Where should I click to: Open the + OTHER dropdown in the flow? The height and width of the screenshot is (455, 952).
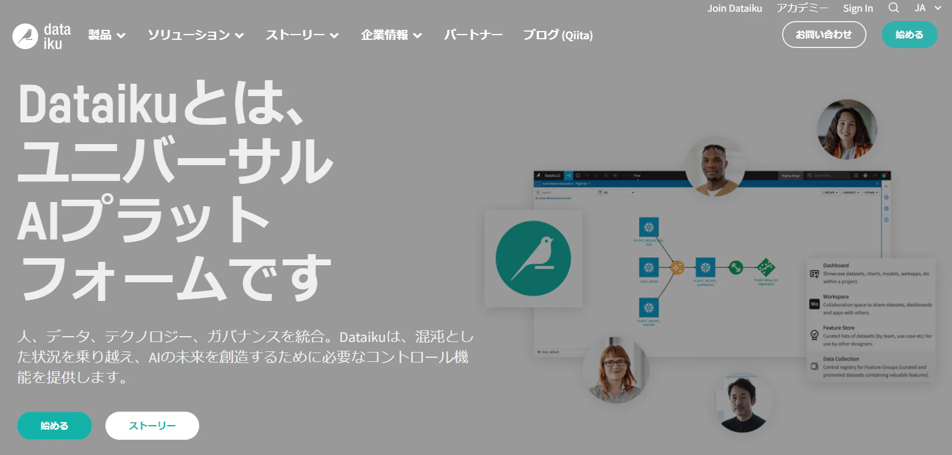pyautogui.click(x=870, y=192)
